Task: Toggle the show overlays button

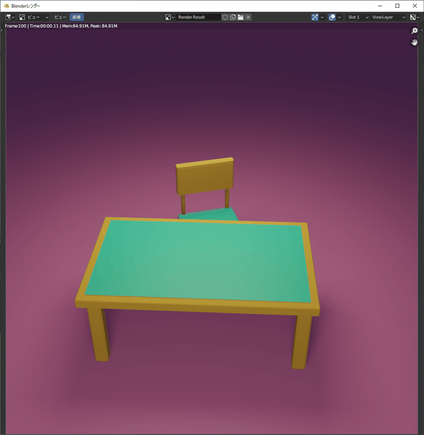Action: click(332, 17)
